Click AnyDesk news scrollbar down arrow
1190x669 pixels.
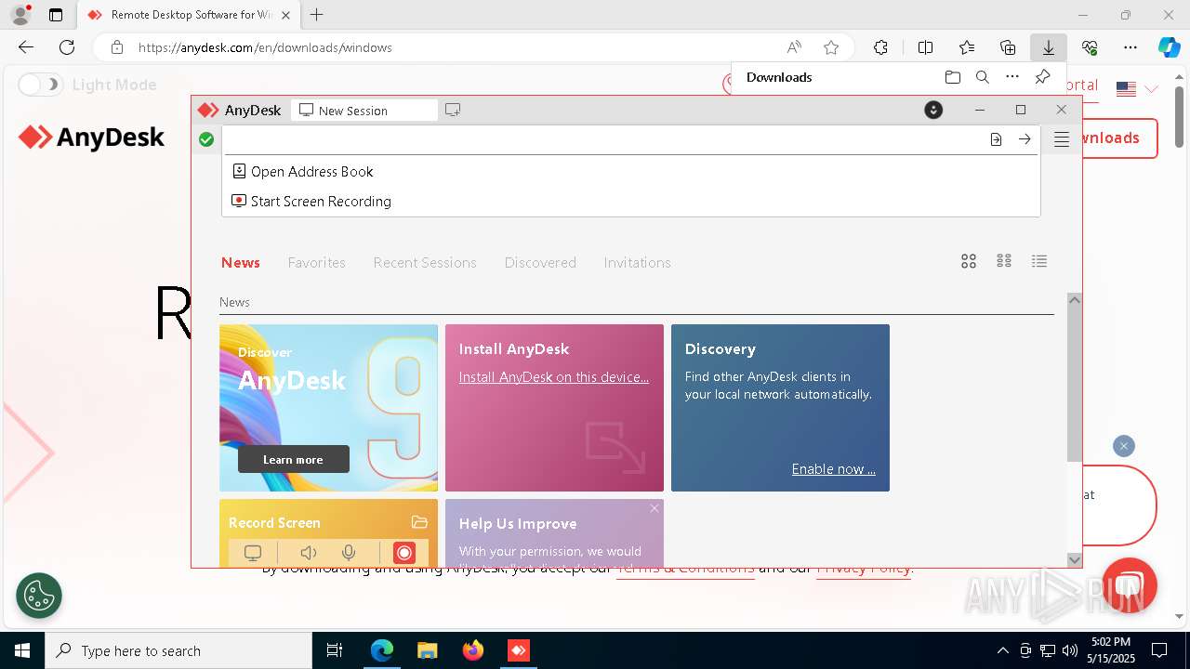tap(1075, 559)
